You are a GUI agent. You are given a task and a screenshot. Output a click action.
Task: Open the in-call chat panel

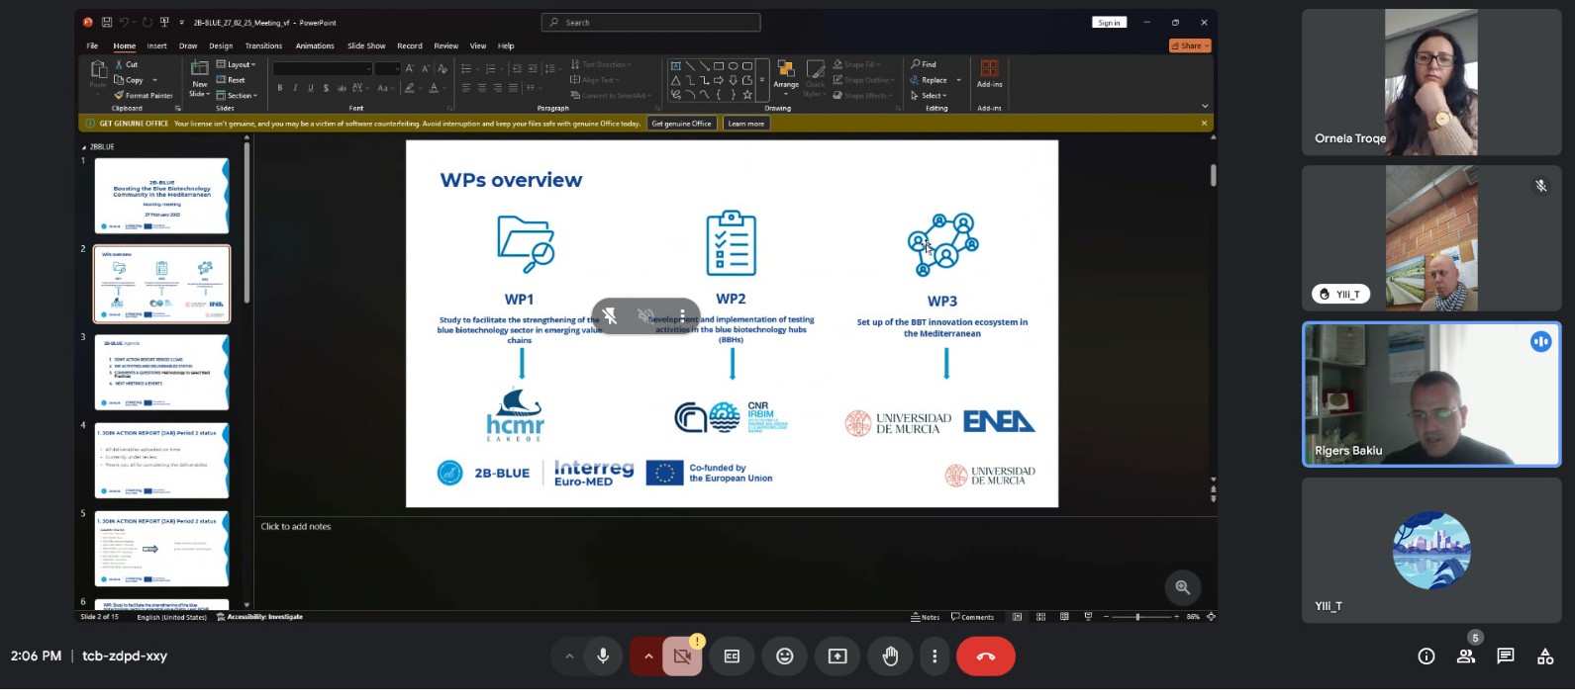point(1505,656)
